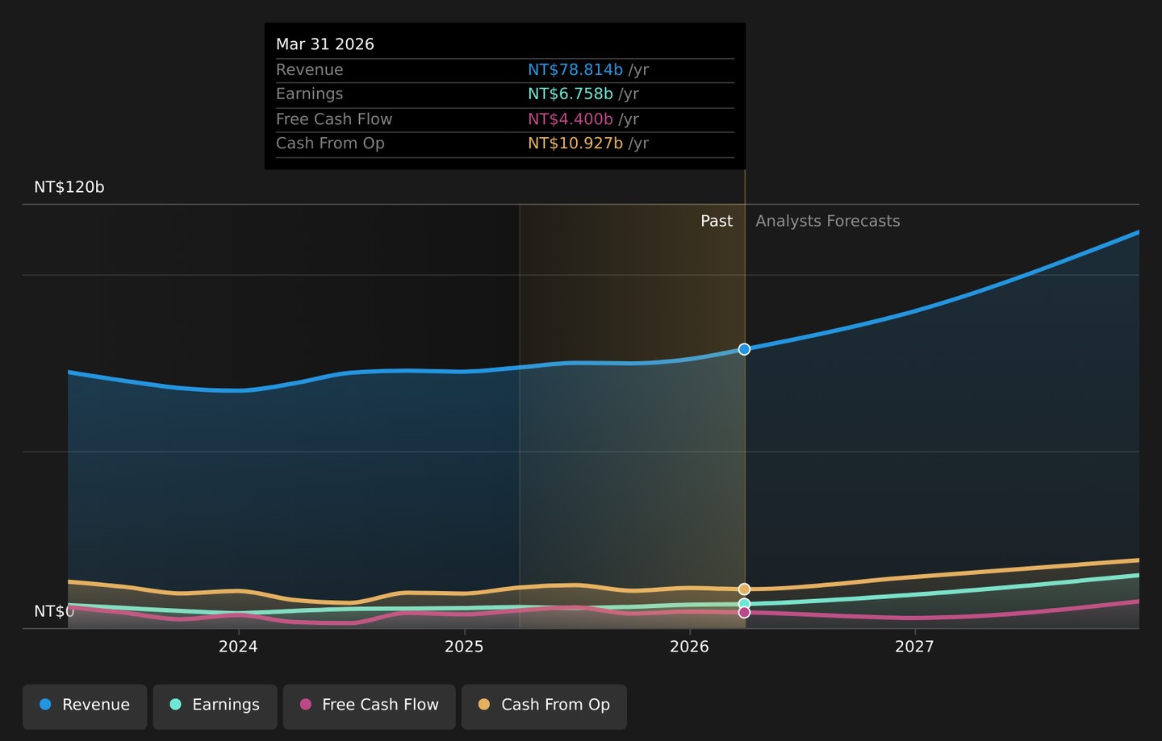This screenshot has height=741, width=1162.
Task: Click the 2026 x-axis label
Action: (x=689, y=647)
